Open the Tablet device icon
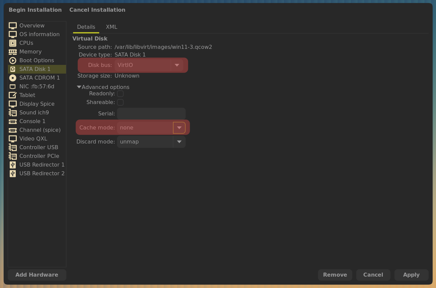The height and width of the screenshot is (288, 436). pos(13,95)
